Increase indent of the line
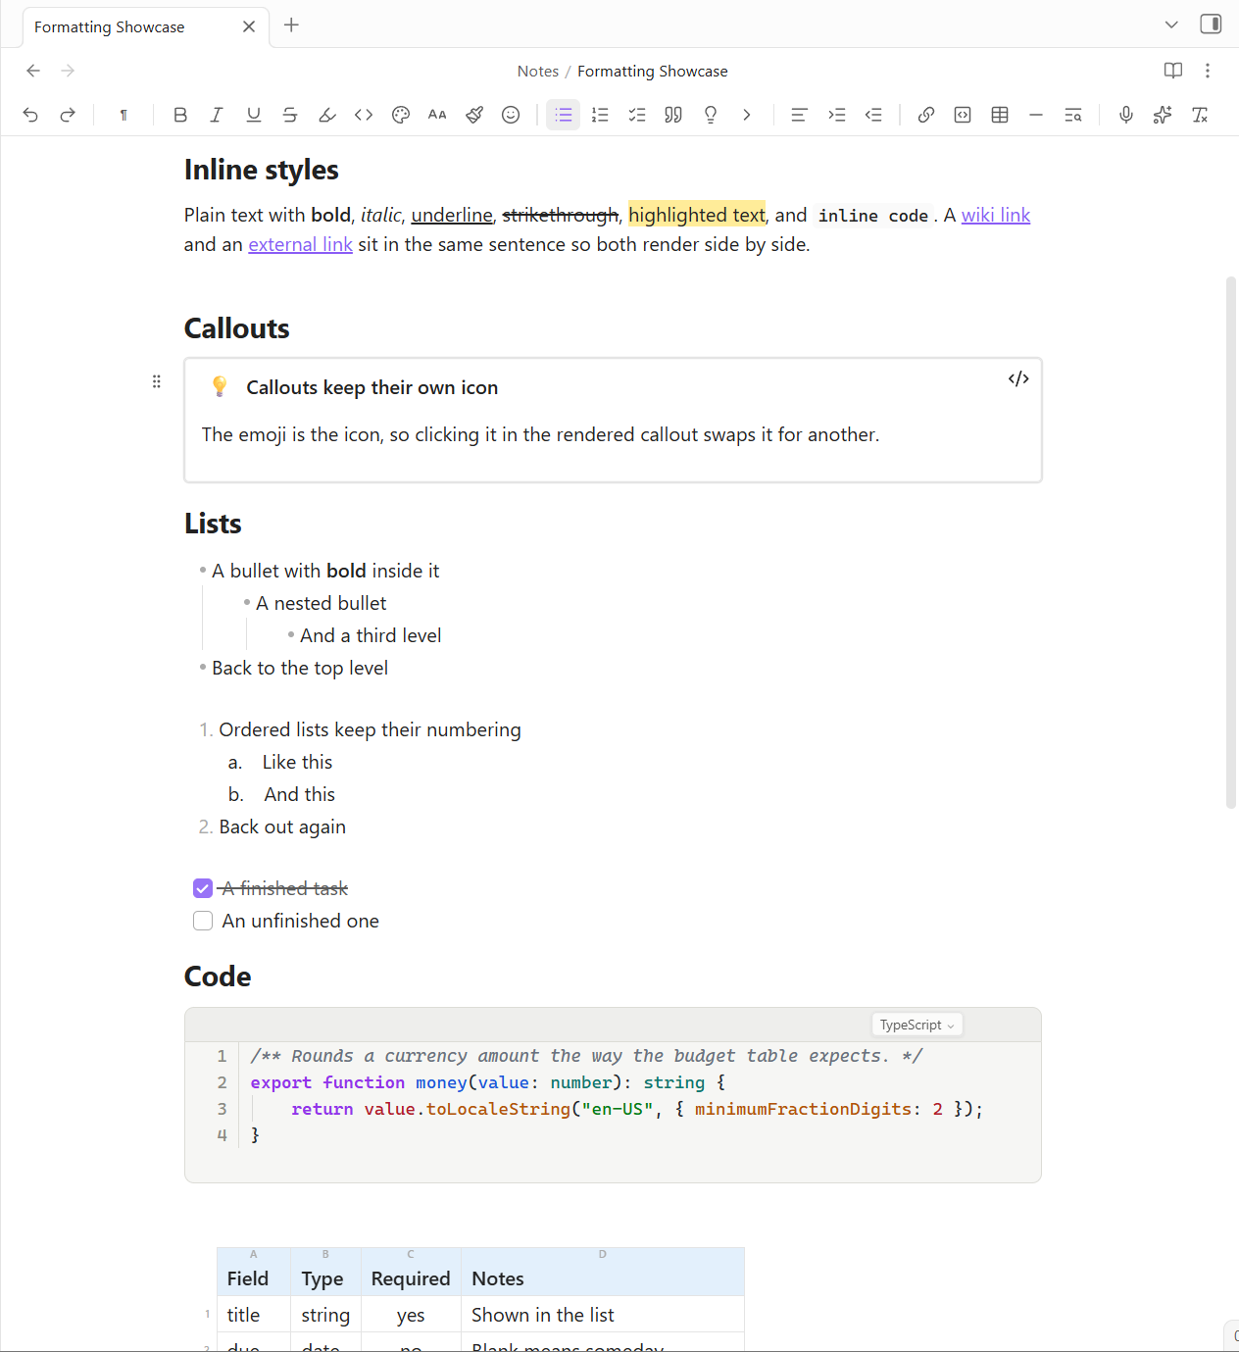 click(x=836, y=115)
